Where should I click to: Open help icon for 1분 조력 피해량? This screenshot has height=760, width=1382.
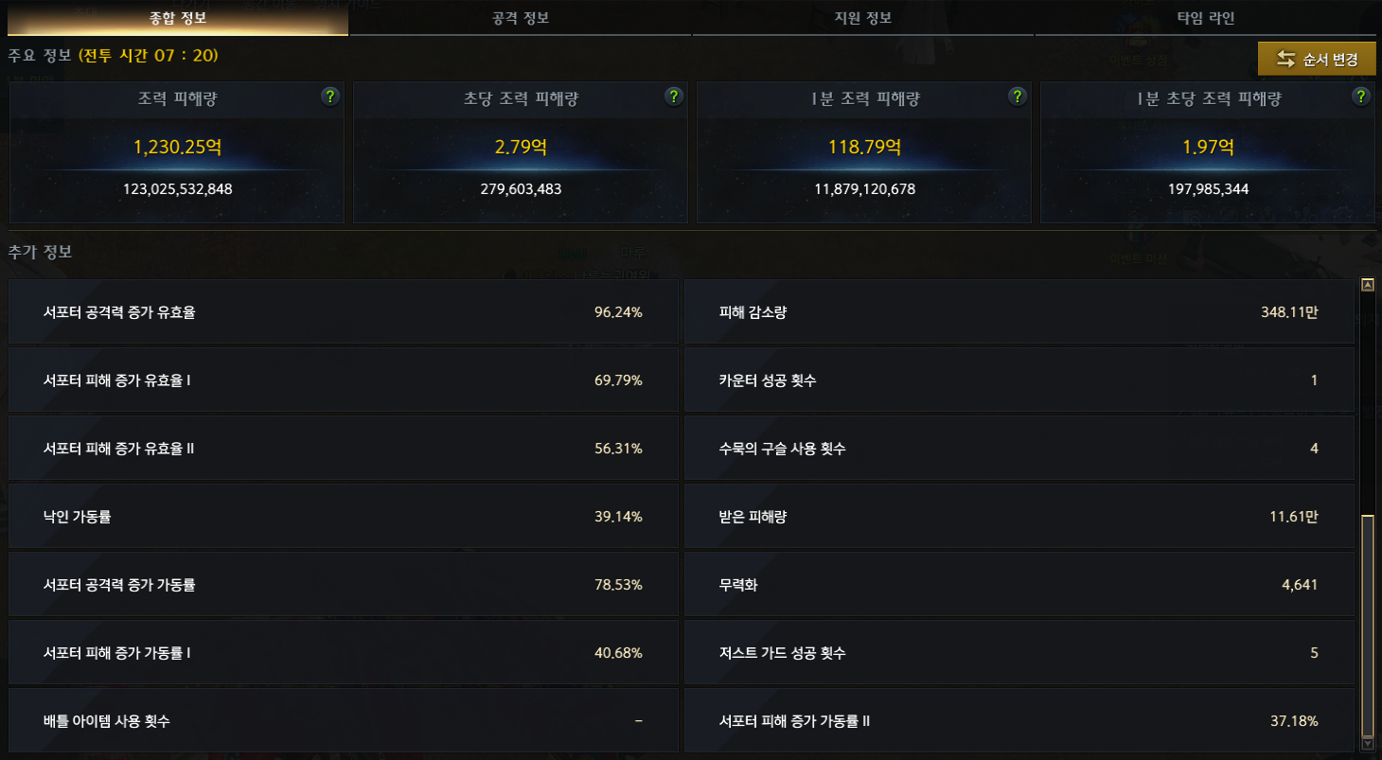1017,96
